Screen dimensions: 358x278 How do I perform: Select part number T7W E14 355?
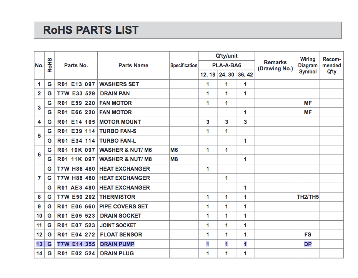coord(76,244)
